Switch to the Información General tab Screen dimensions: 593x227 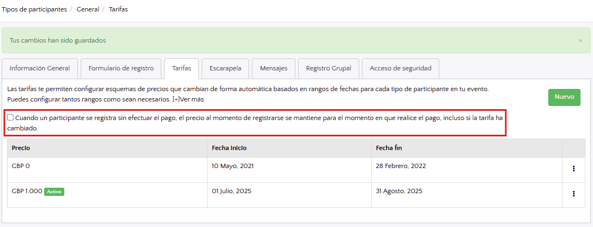point(40,68)
